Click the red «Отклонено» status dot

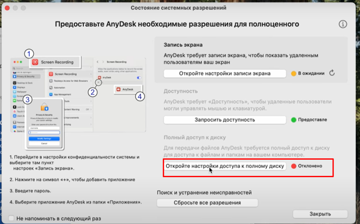point(293,166)
